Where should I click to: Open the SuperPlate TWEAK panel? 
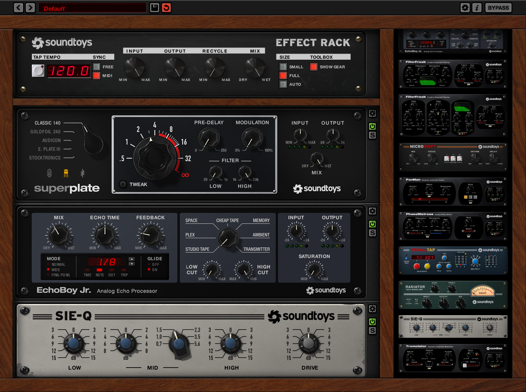pyautogui.click(x=123, y=184)
